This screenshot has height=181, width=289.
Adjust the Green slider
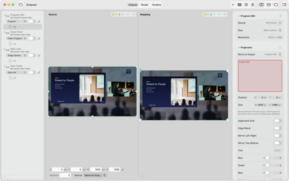point(267,165)
